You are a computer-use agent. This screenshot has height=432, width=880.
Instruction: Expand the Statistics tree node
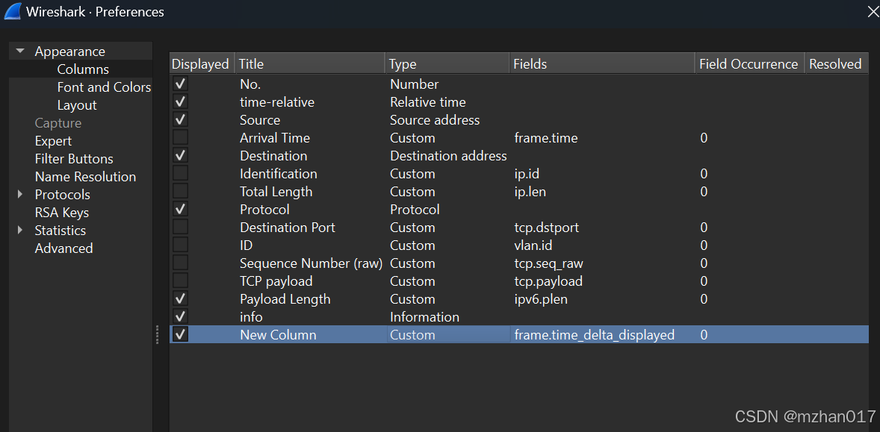20,231
